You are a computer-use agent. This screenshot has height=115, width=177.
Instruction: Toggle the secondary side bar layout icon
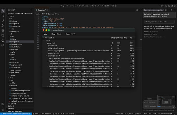tap(172, 6)
